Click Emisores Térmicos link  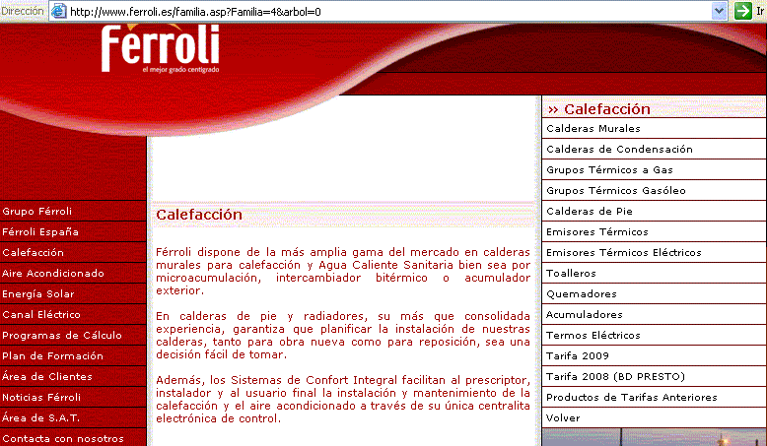point(597,232)
